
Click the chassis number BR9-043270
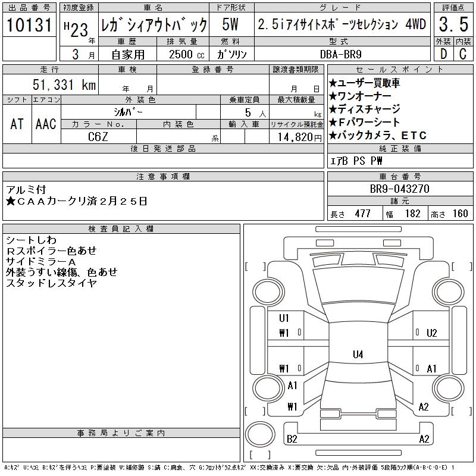point(400,189)
